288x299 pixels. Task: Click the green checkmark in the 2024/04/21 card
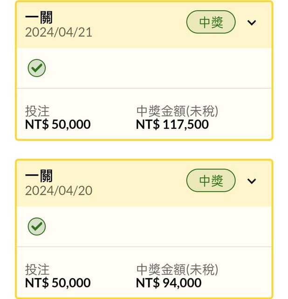pos(36,69)
